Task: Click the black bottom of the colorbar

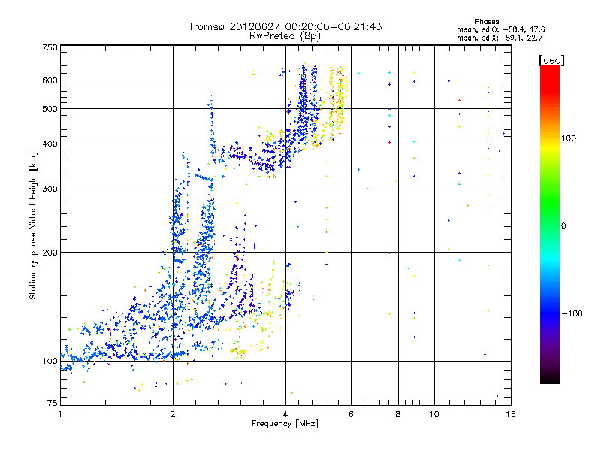Action: [x=550, y=378]
